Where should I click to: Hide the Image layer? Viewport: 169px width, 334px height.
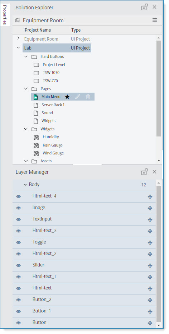(x=19, y=208)
